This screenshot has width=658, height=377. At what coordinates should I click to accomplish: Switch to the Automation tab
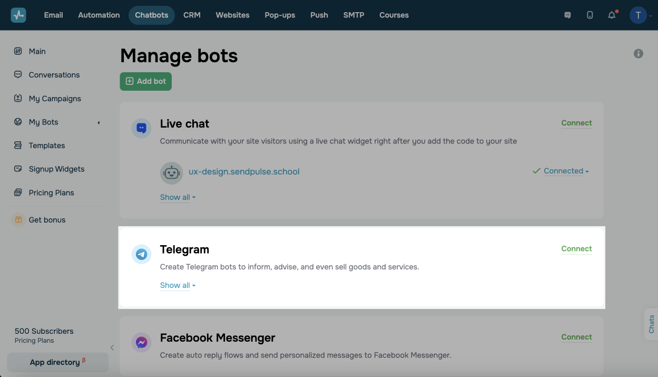click(x=99, y=15)
